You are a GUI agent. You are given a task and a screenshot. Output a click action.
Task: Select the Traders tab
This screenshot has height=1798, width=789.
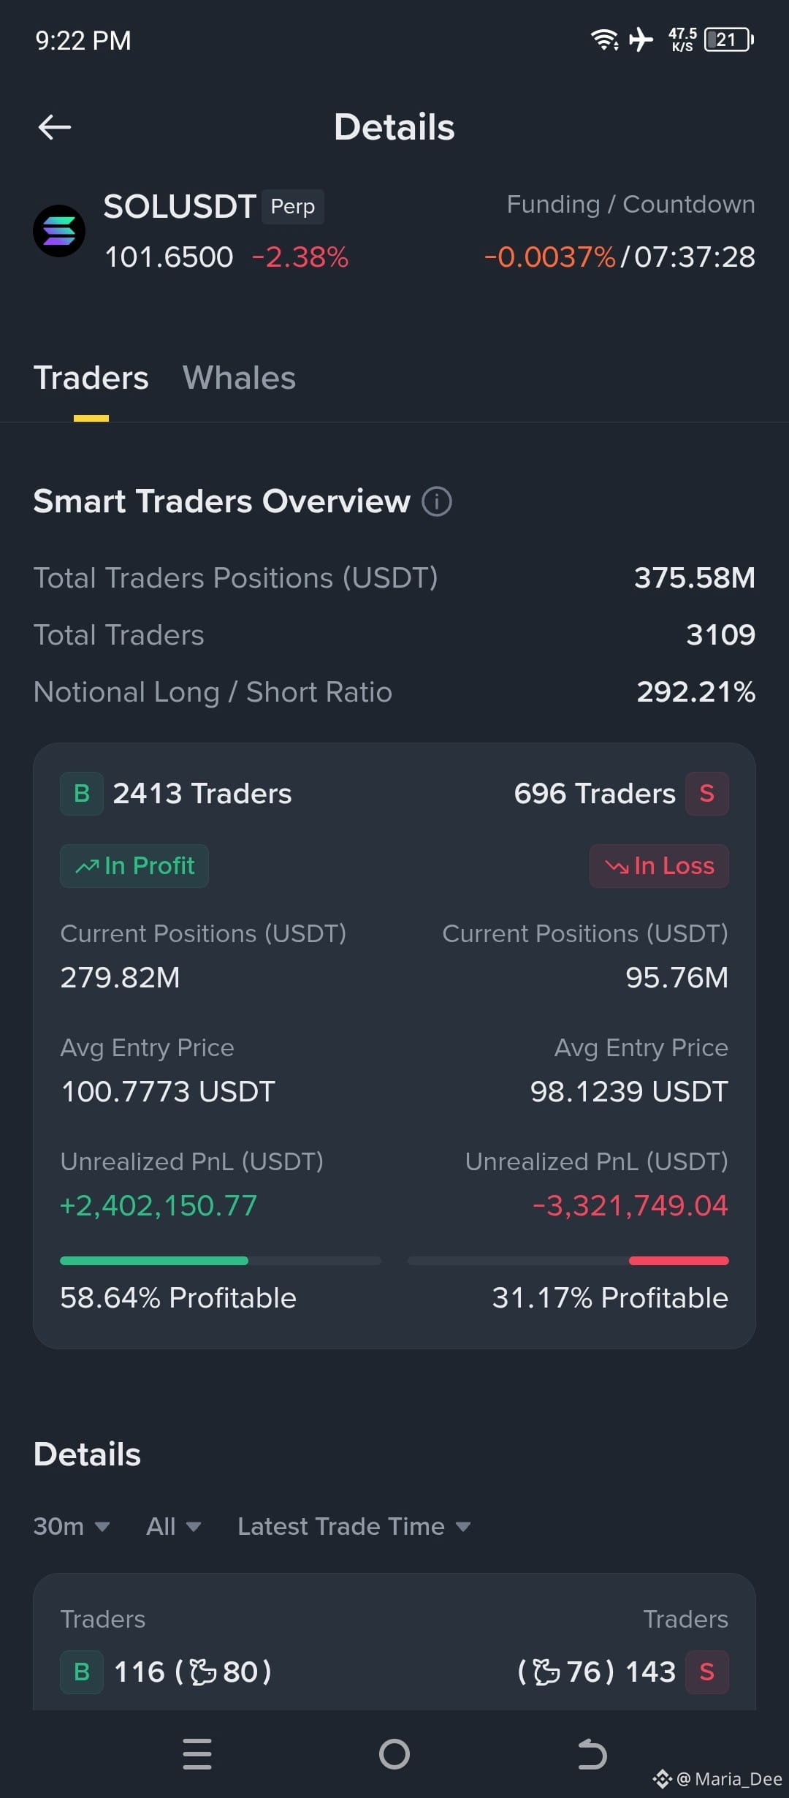pos(91,378)
